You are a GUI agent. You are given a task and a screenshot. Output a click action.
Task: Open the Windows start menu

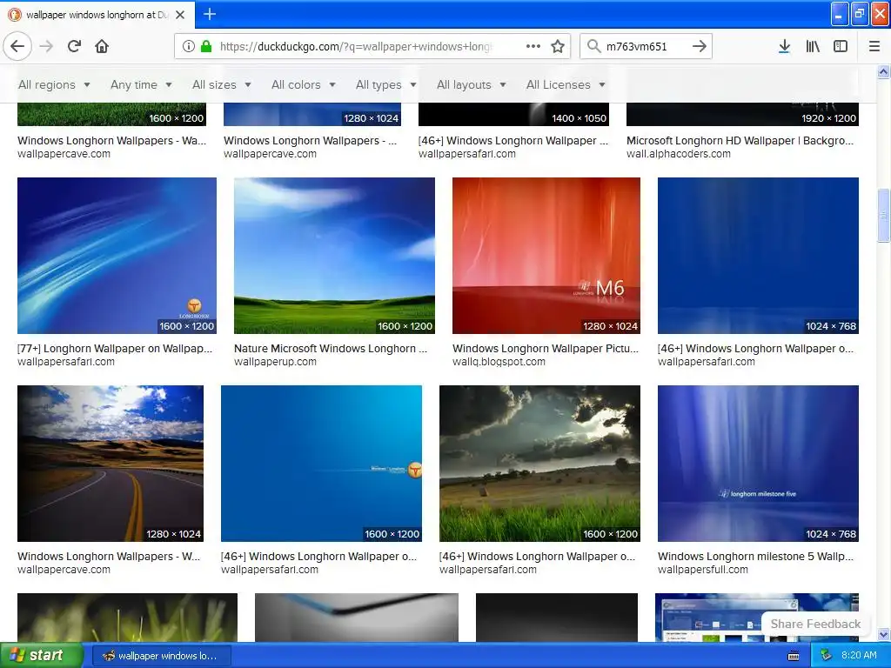click(x=41, y=655)
